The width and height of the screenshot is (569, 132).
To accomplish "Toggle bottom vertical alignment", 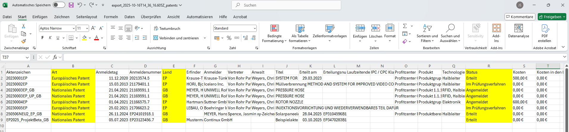I will (x=128, y=28).
